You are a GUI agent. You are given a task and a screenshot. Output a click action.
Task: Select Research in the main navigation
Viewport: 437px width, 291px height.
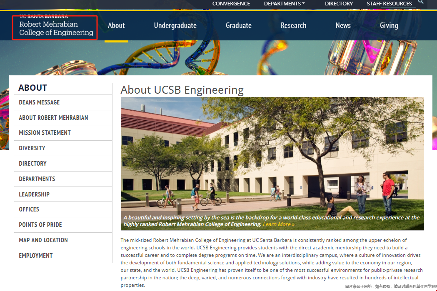[293, 25]
